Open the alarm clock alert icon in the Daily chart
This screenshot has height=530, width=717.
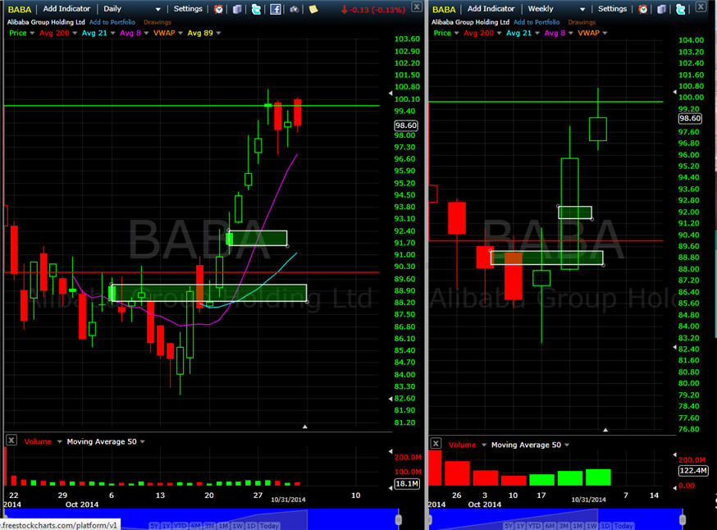pos(218,9)
